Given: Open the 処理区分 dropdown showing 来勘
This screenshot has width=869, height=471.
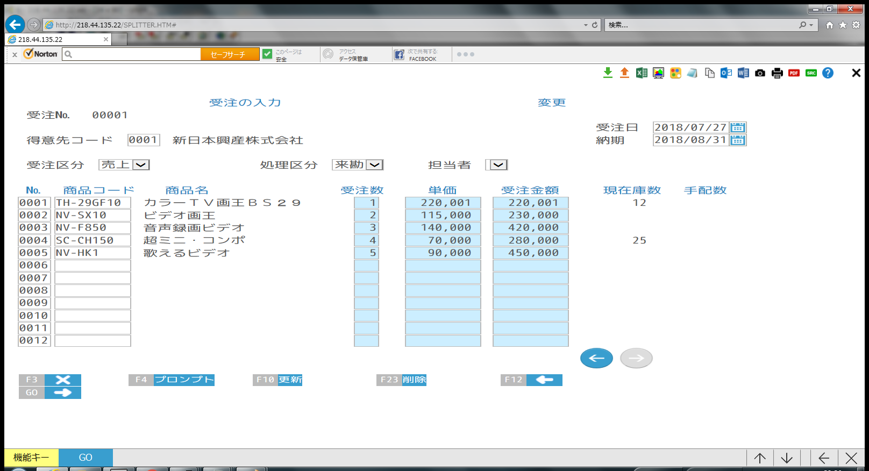Looking at the screenshot, I should click(x=374, y=165).
